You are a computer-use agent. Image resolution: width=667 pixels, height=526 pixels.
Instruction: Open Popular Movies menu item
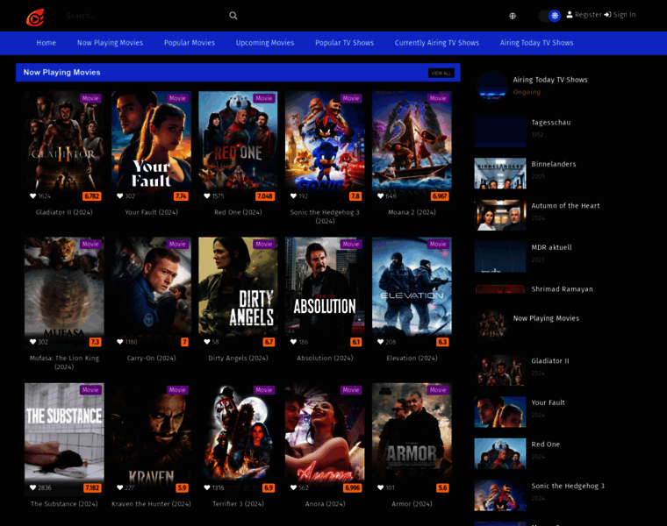[190, 42]
